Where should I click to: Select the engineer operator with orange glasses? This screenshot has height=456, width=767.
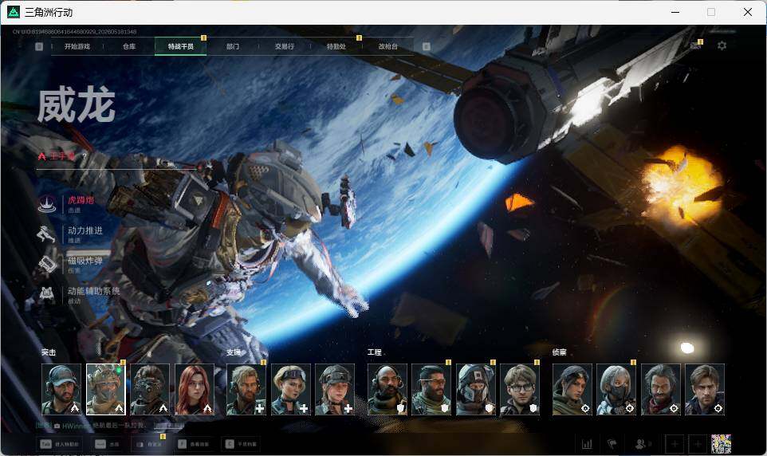tap(431, 390)
